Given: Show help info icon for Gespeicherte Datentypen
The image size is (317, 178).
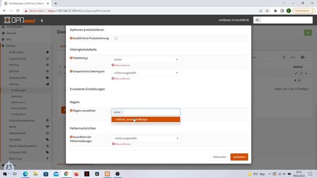Looking at the screenshot, I should click(x=71, y=71).
